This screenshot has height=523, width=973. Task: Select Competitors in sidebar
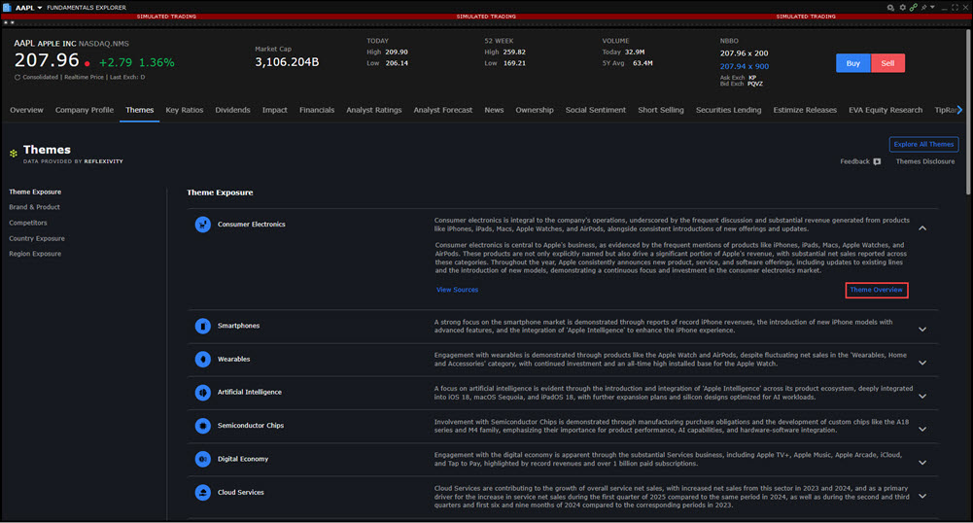click(28, 223)
